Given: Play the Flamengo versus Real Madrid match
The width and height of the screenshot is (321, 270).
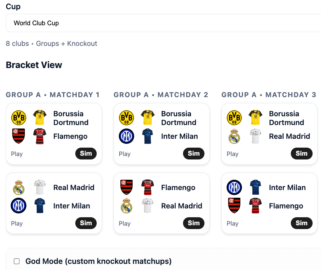Looking at the screenshot, I should click(125, 223).
